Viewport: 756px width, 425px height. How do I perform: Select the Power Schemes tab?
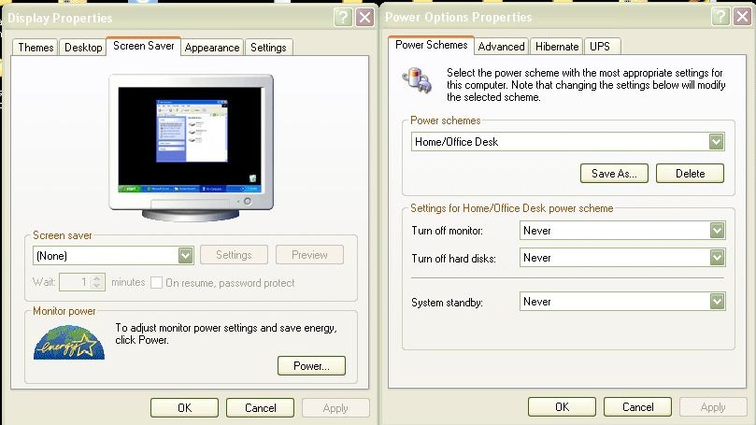(431, 45)
